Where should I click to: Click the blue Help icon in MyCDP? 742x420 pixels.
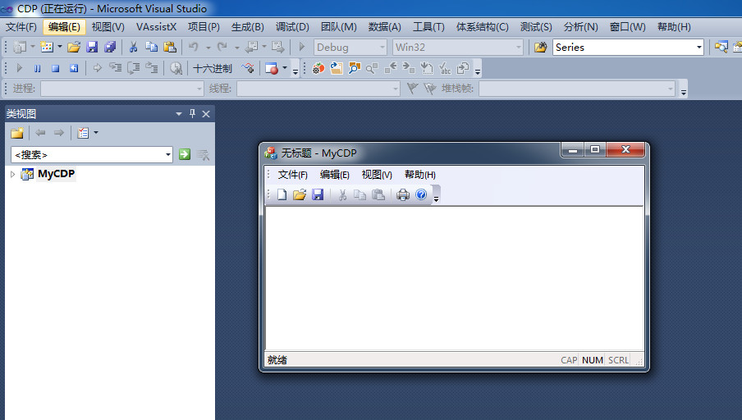coord(421,194)
